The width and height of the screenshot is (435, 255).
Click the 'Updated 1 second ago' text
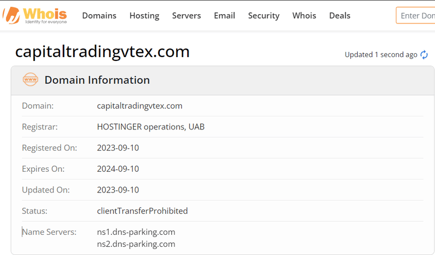(381, 55)
